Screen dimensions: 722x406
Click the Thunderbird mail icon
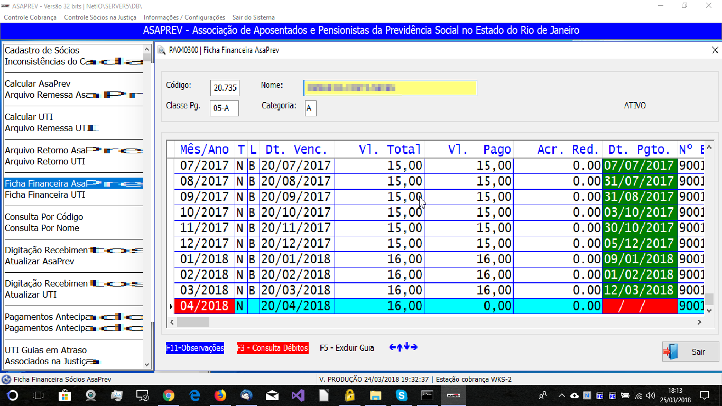246,395
